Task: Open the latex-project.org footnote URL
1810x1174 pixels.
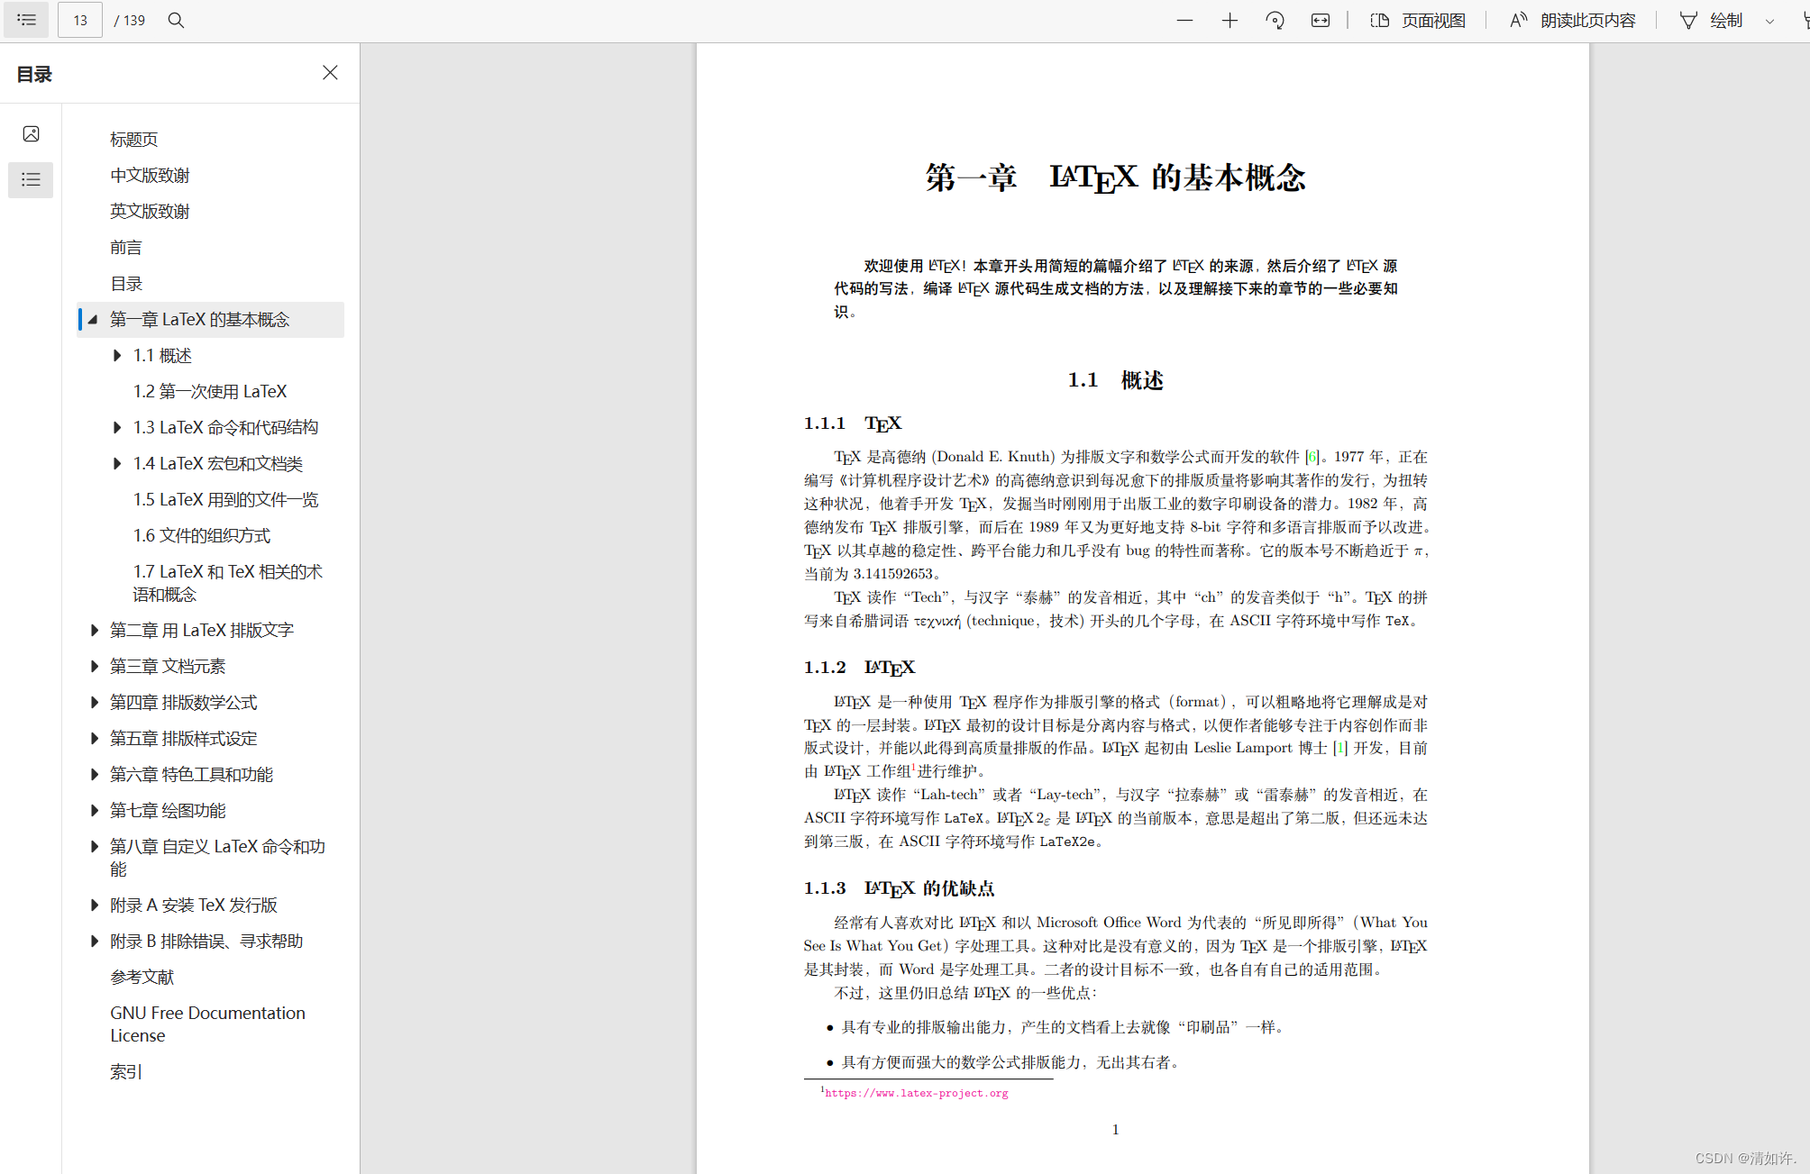Action: (x=917, y=1093)
